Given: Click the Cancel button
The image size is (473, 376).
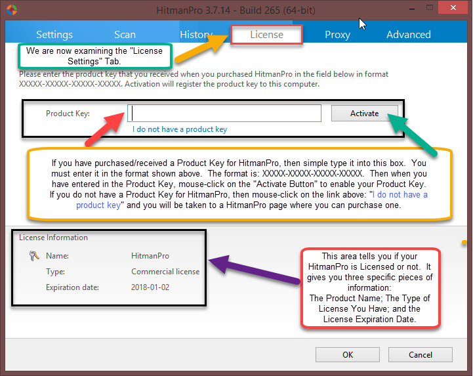Looking at the screenshot, I should (421, 354).
